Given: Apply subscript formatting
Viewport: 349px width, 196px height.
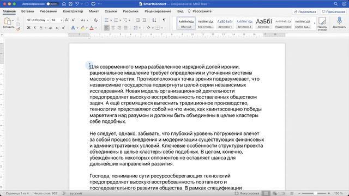Looking at the screenshot, I should point(57,28).
